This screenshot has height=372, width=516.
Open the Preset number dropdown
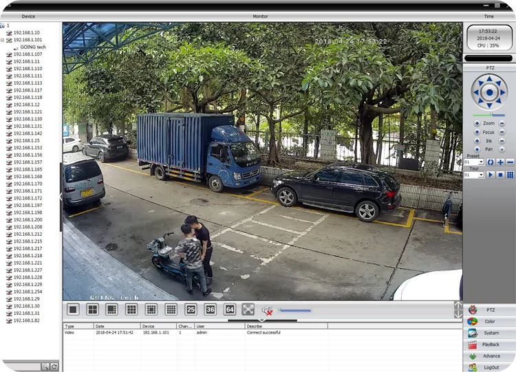(x=481, y=162)
